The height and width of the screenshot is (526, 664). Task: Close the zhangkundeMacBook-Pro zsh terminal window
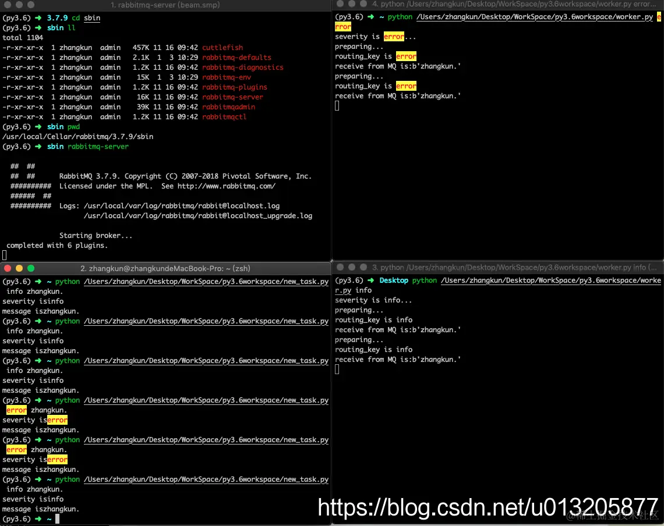click(7, 268)
